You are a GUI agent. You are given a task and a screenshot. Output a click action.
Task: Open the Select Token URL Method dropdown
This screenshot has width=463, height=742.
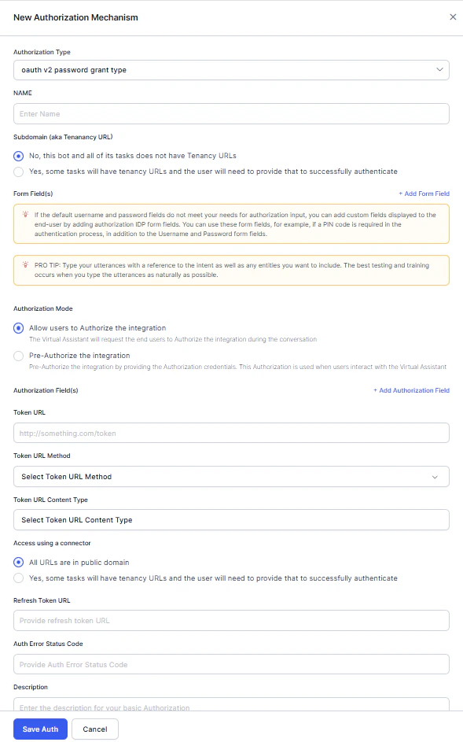point(232,476)
